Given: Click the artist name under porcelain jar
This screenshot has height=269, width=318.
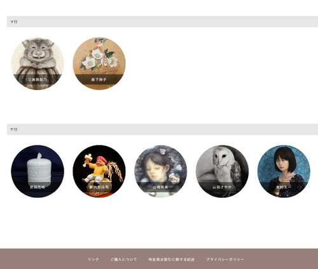Looking at the screenshot, I should 38,187.
